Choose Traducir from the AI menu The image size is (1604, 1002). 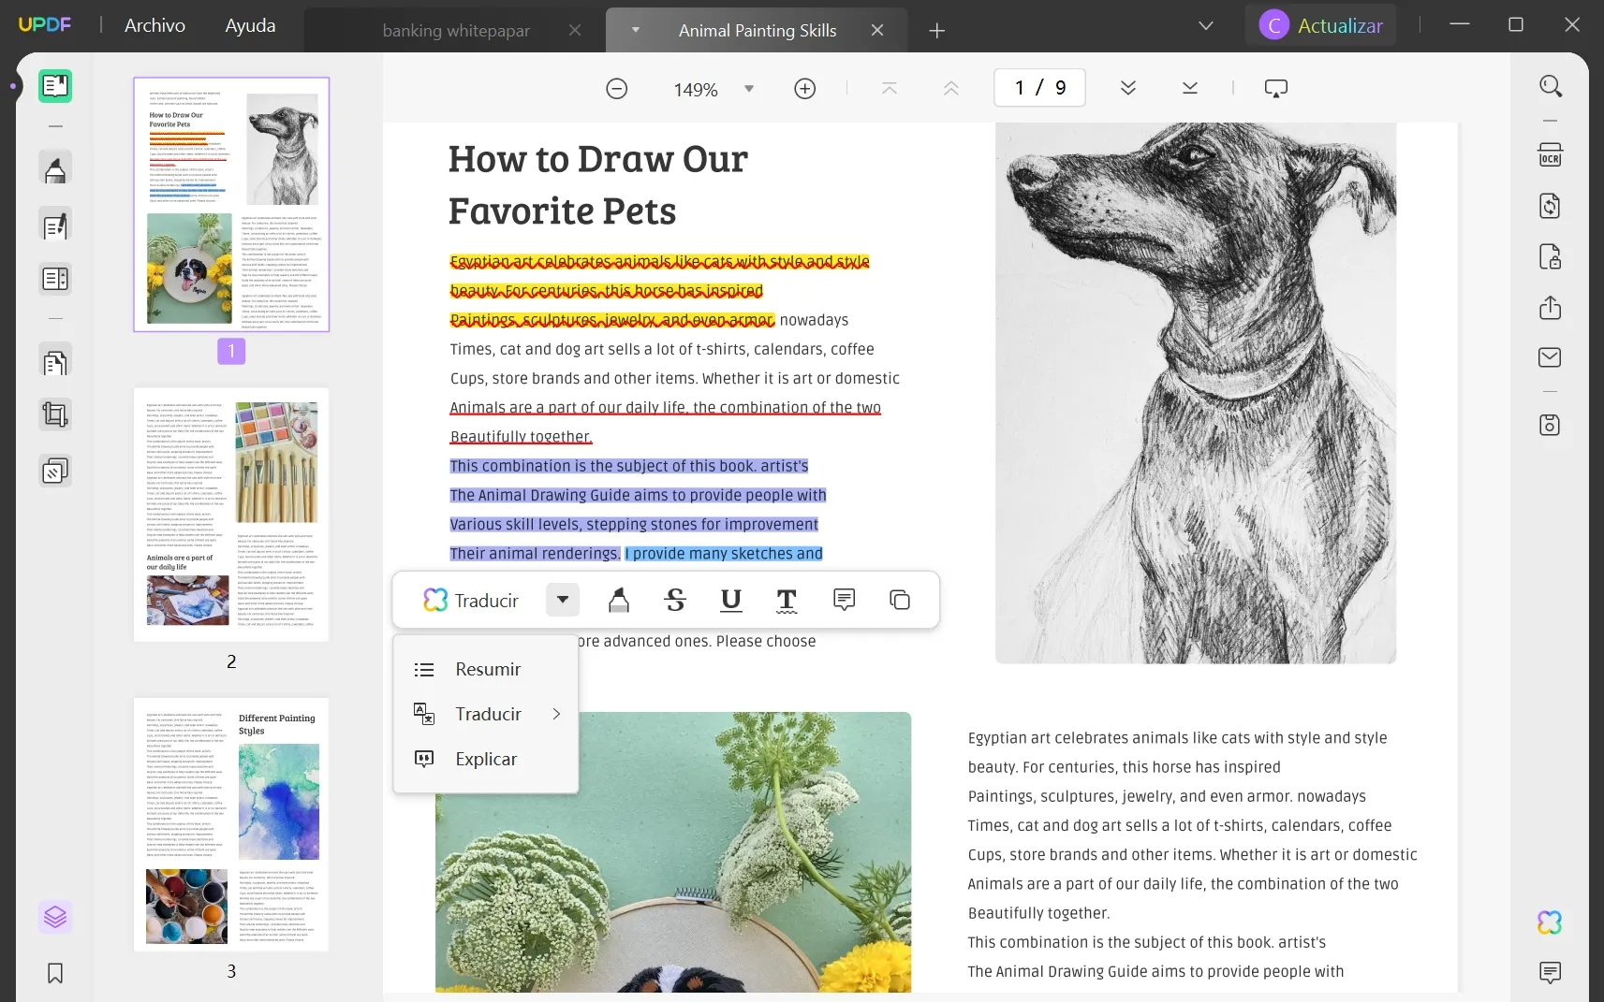point(486,714)
